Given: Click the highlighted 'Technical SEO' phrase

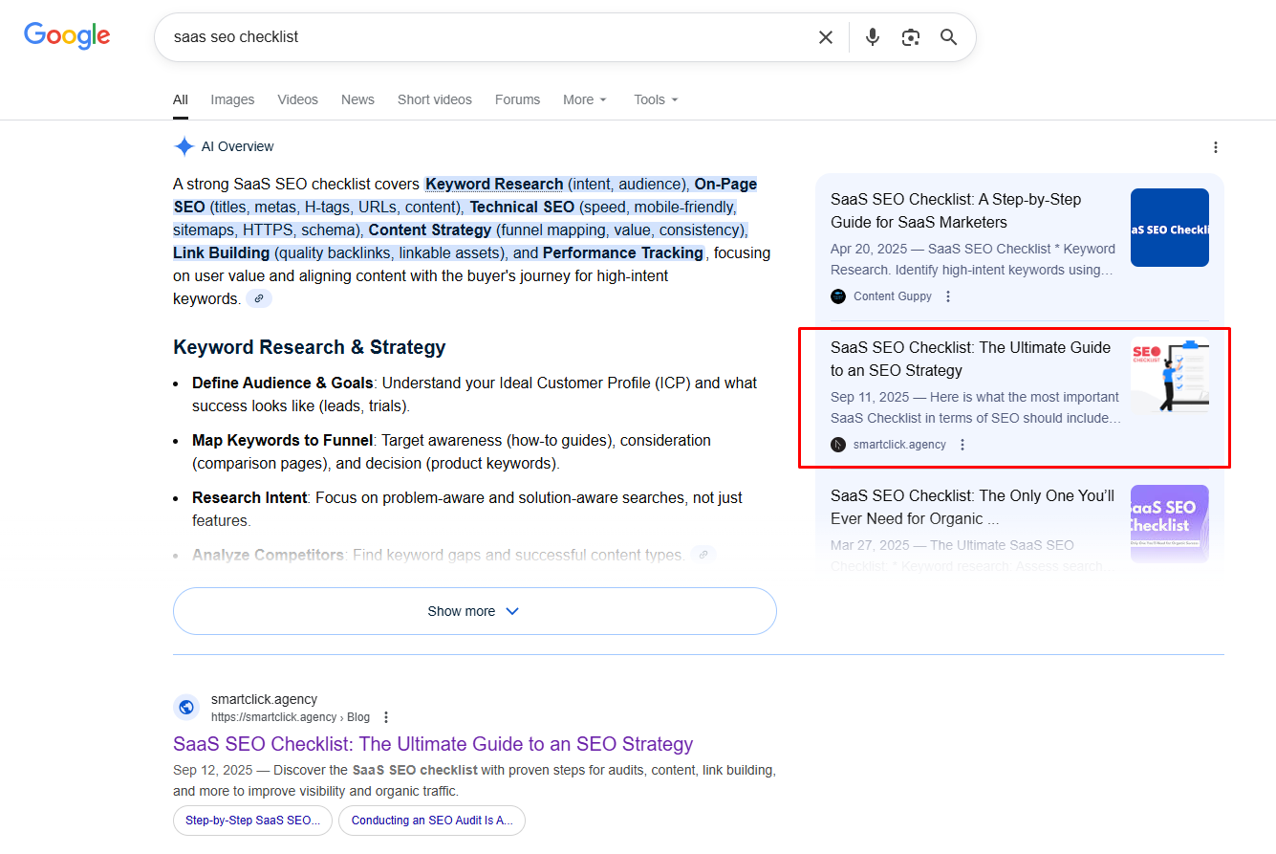Looking at the screenshot, I should pos(522,207).
